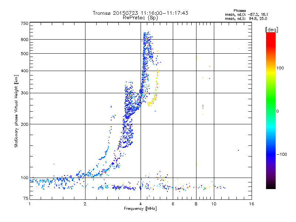This screenshot has height=222, width=296.
Task: Click the x-axis title 'Frequency [MHz]'
Action: 140,209
